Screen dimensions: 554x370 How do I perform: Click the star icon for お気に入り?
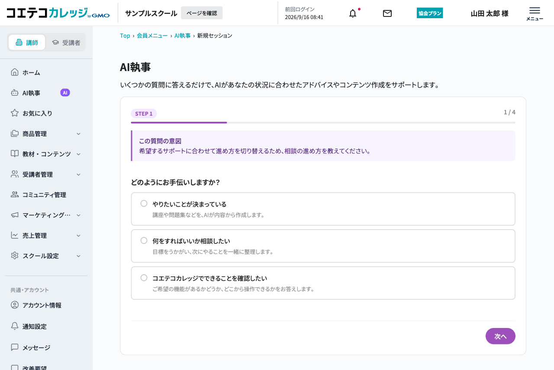pos(15,113)
